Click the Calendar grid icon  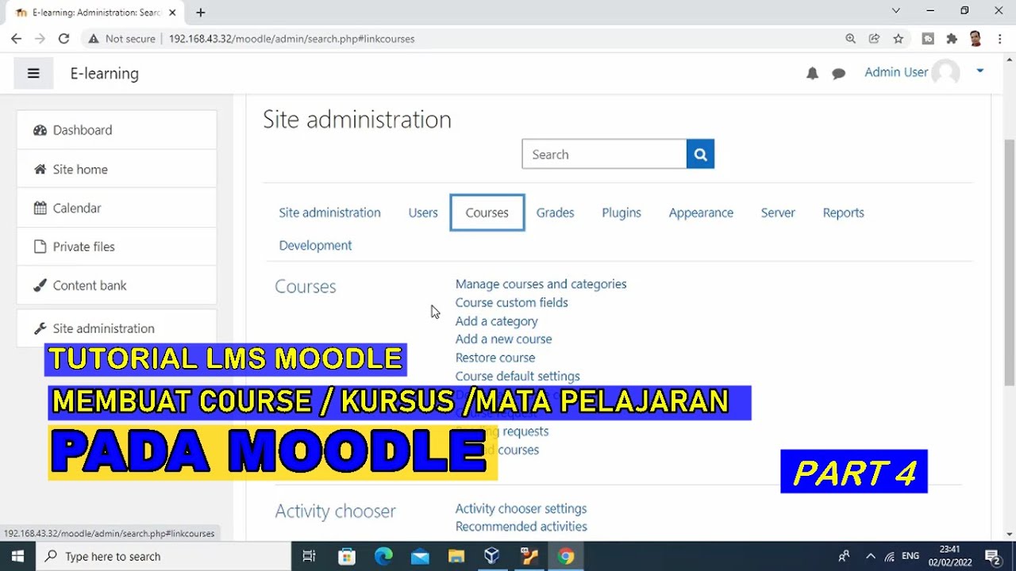click(40, 208)
